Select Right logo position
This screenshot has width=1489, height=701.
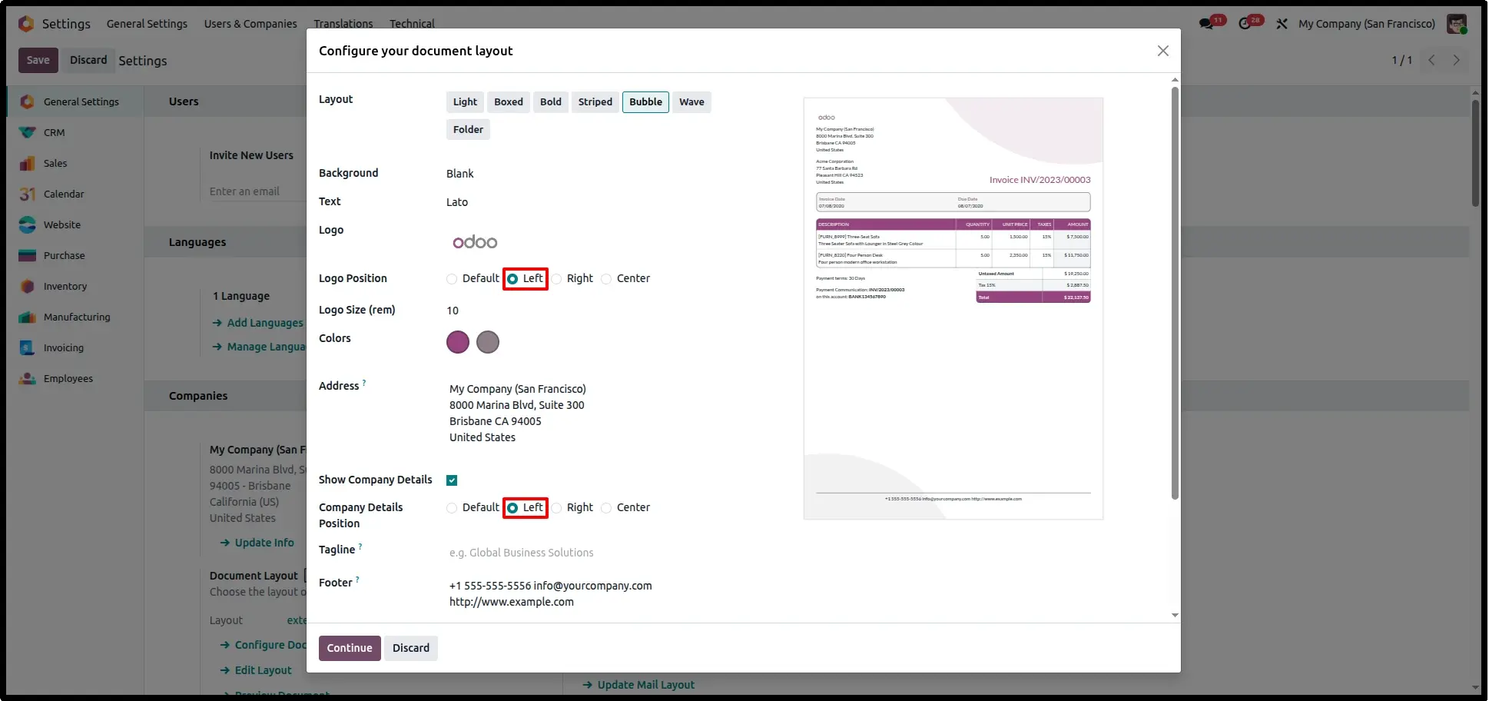tap(556, 279)
